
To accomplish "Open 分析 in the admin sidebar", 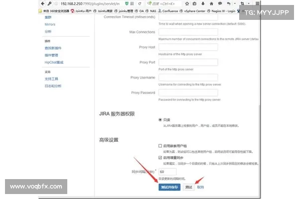I will (x=48, y=31).
